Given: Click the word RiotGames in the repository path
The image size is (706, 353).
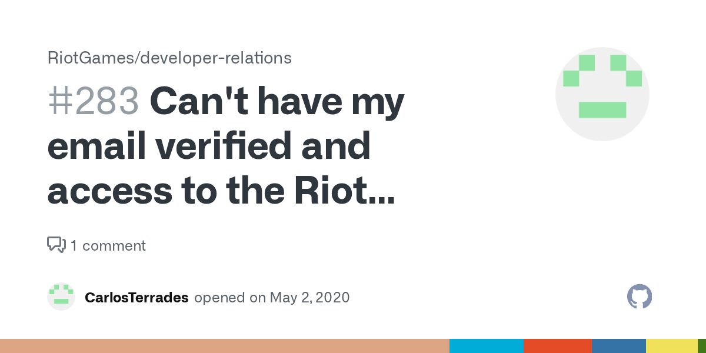Looking at the screenshot, I should pyautogui.click(x=89, y=58).
